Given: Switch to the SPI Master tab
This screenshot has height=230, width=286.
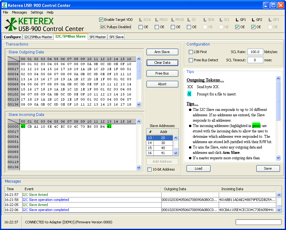Looking at the screenshot, I should coord(97,37).
